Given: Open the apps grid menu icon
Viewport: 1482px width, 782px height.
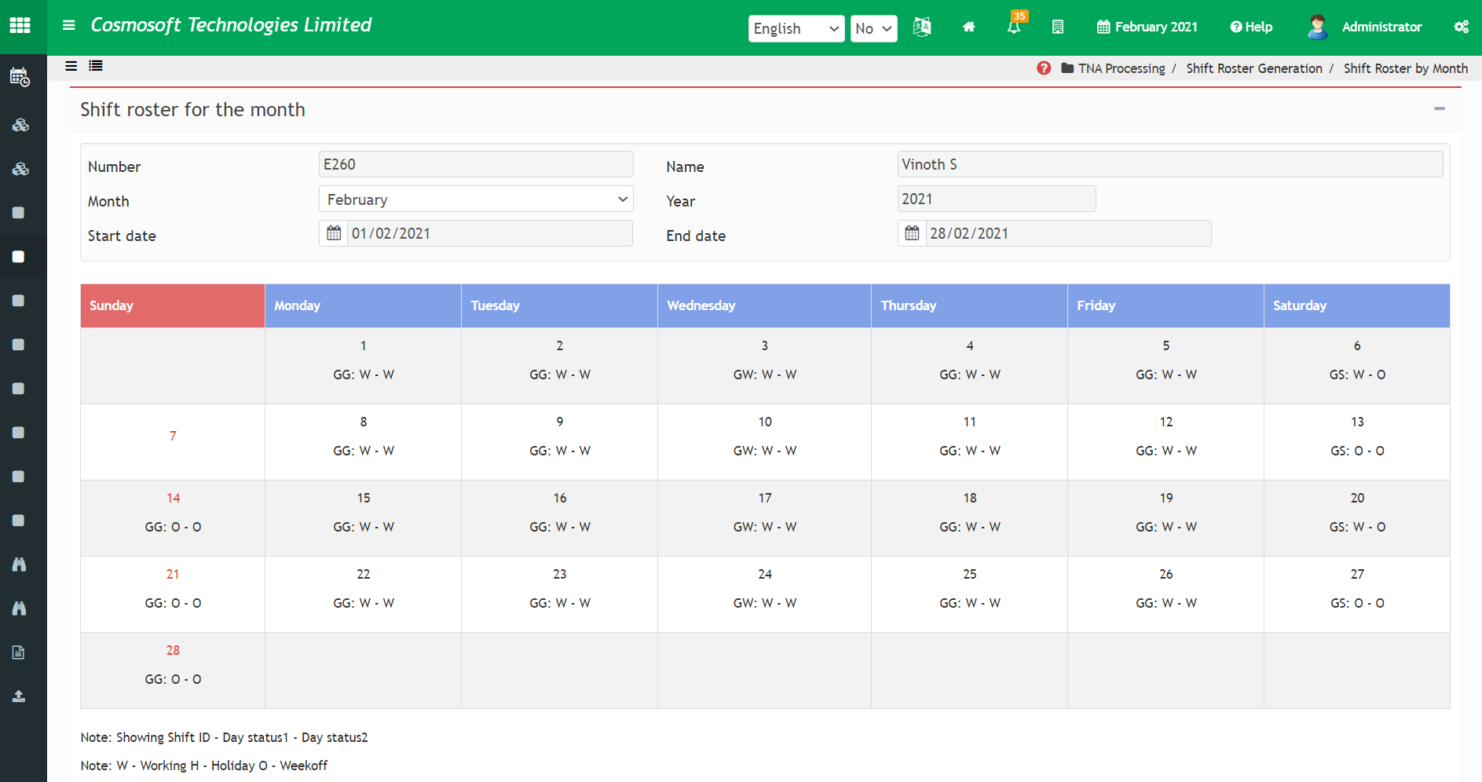Looking at the screenshot, I should coord(20,25).
